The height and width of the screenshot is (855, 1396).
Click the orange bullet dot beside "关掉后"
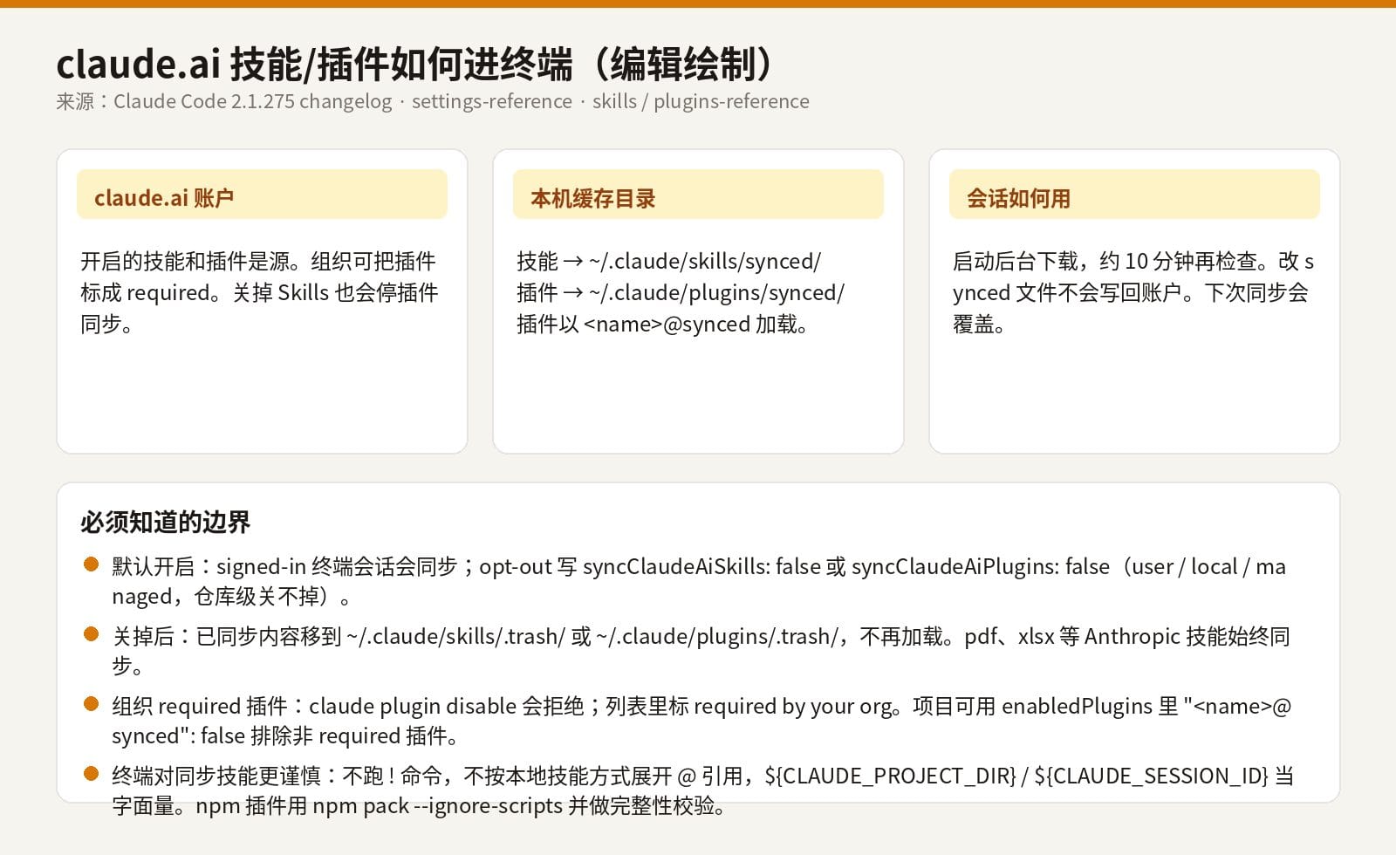(x=91, y=634)
